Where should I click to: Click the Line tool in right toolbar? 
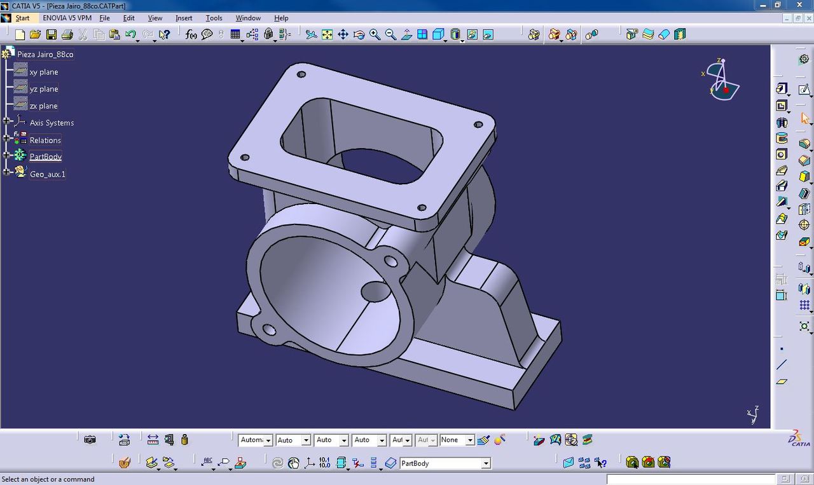point(782,365)
